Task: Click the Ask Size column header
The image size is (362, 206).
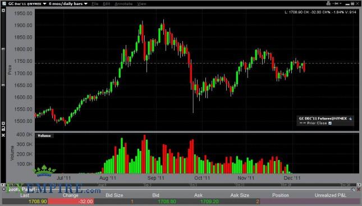Action: [240, 195]
